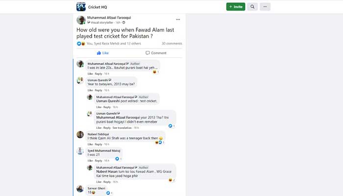Screen dimensions: 343x196
Task: Click Nabeel Siddiqui's avatar
Action: (x=80, y=135)
